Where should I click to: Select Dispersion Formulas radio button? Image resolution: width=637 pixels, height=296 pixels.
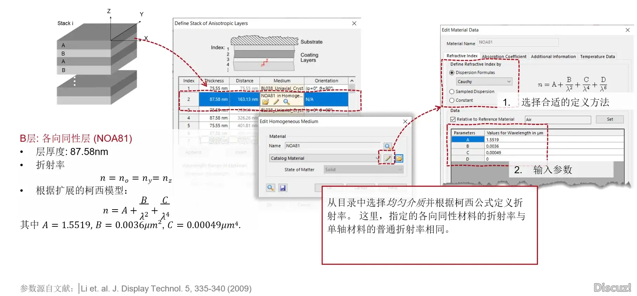(452, 72)
